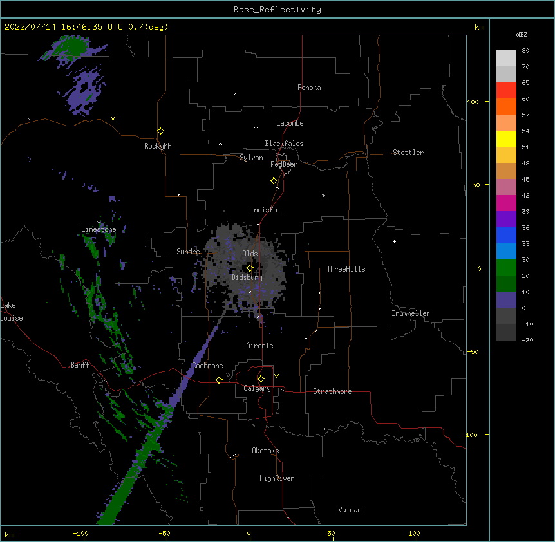Screen dimensions: 555x542
Task: Select the purple legend band between 39 and 36
Action: click(506, 220)
